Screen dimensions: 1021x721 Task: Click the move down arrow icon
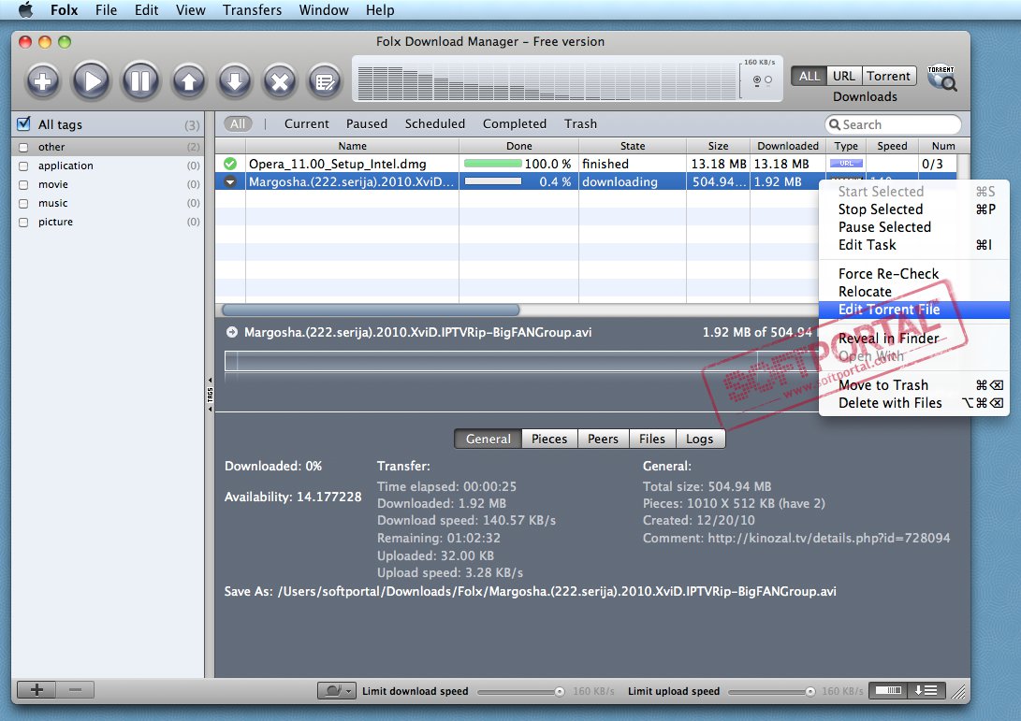click(234, 81)
